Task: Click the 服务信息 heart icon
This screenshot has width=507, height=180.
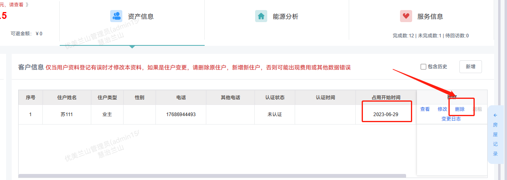Action: [x=406, y=16]
